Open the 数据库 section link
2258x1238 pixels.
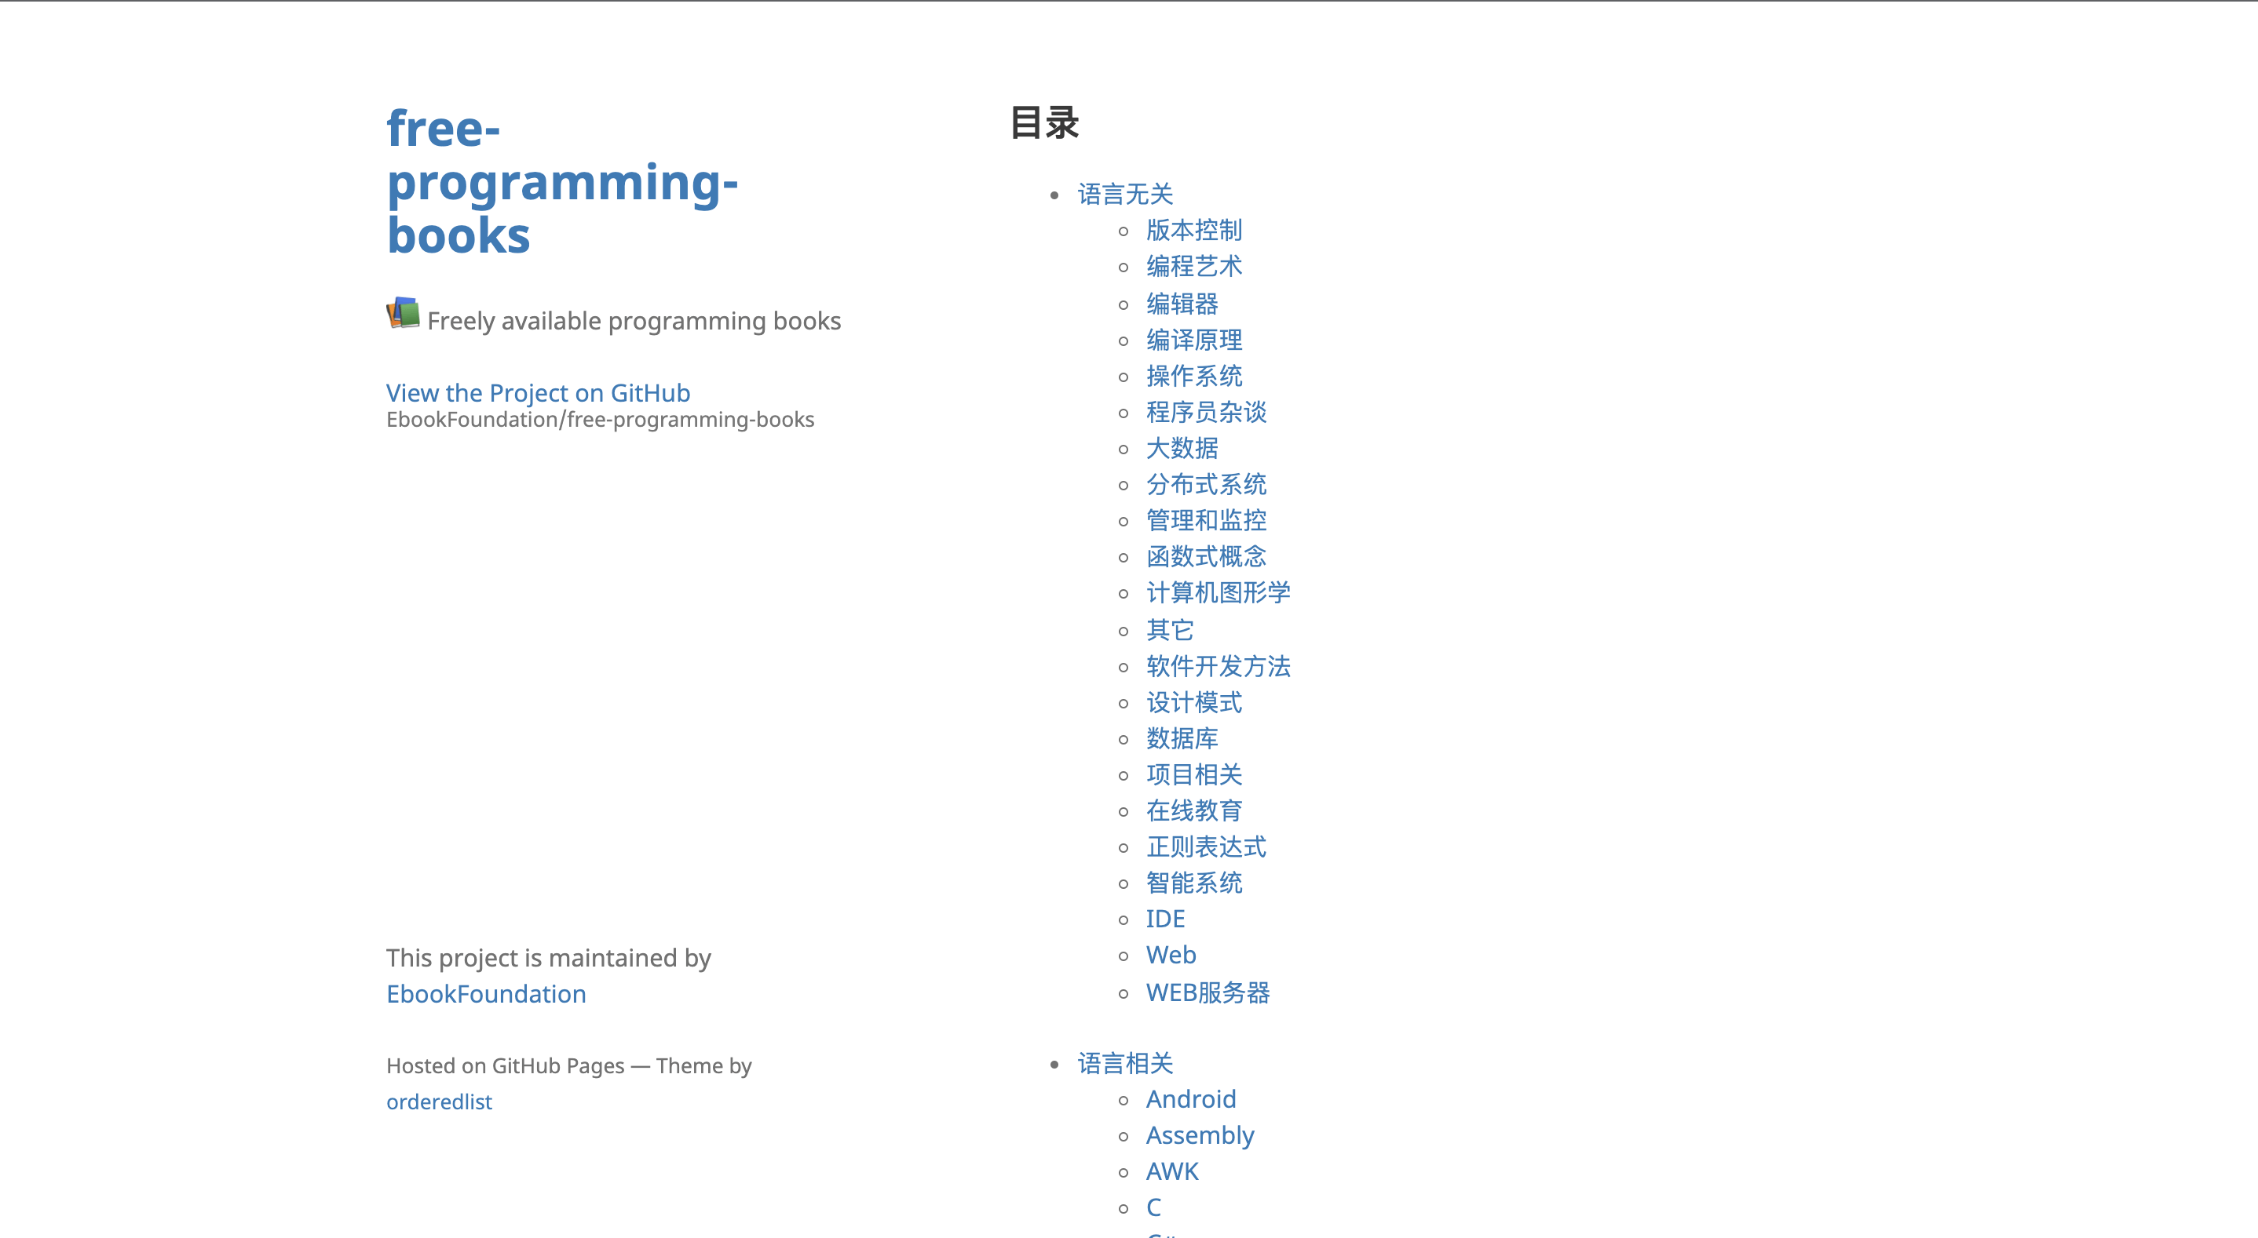coord(1182,738)
